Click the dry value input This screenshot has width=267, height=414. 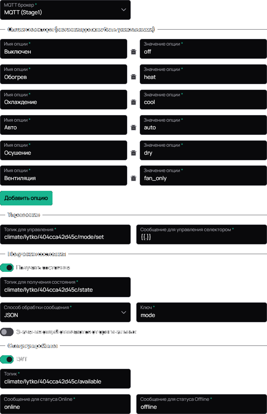coord(203,150)
